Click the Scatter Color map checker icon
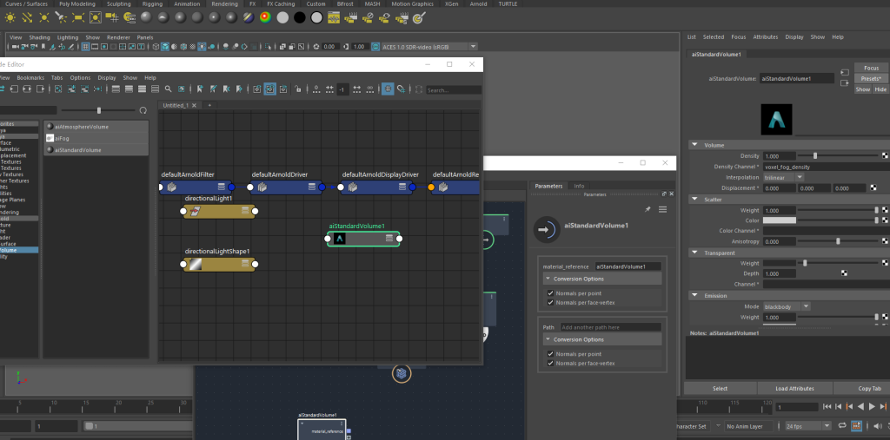Screen dimensions: 890x440 (x=885, y=220)
